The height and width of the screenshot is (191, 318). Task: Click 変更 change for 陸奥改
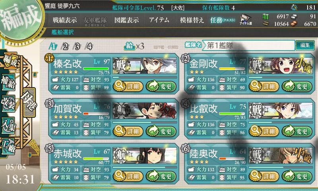click(297, 176)
